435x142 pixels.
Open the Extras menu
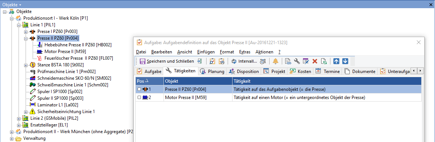point(245,52)
